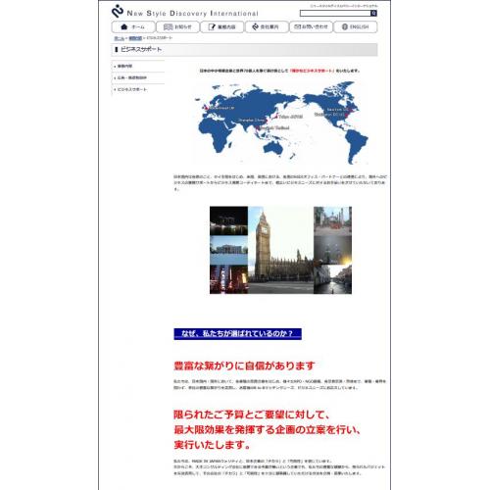Screen dimensions: 490x490
Task: Click the ビジネスサポート page heading
Action: [141, 49]
